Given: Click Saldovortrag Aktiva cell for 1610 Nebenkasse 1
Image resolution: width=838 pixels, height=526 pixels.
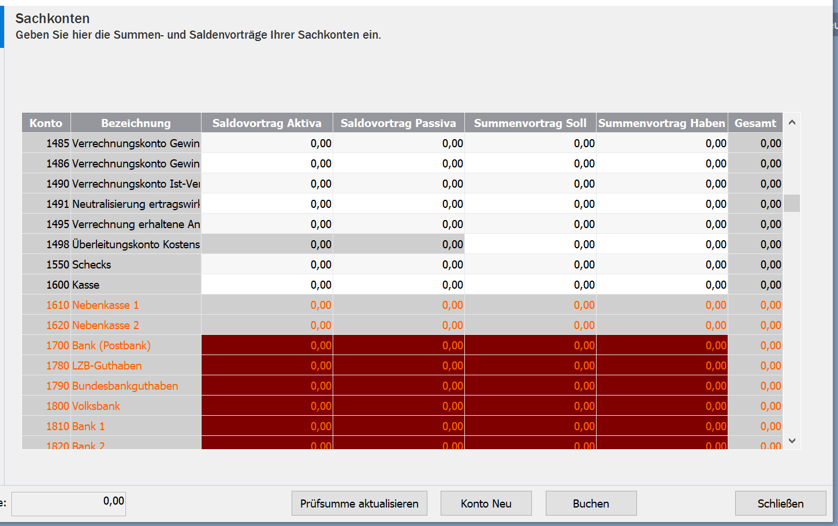Looking at the screenshot, I should pyautogui.click(x=267, y=305).
